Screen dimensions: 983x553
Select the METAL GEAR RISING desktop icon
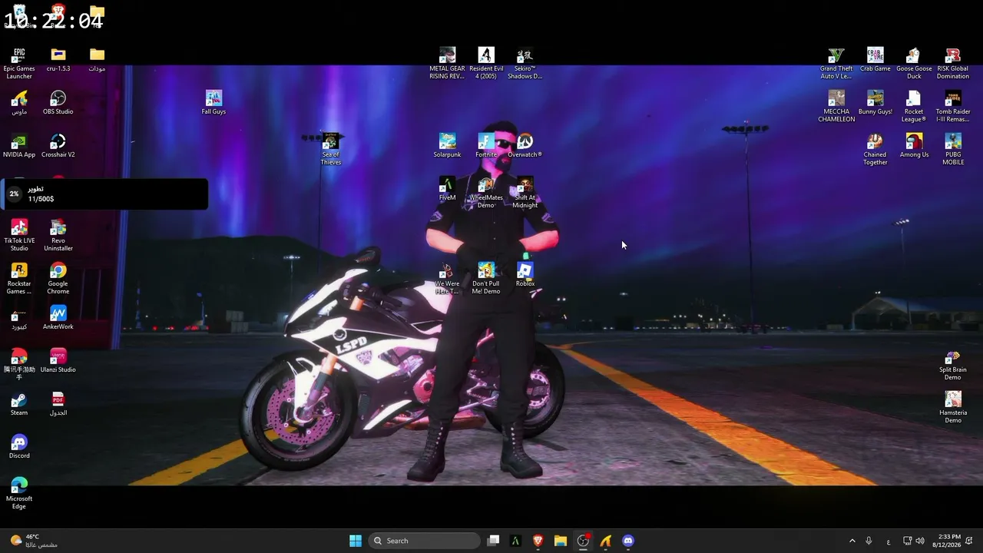pyautogui.click(x=447, y=63)
